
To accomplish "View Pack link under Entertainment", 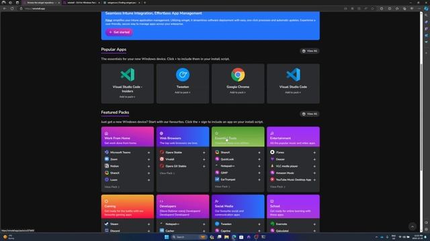I will 277,187.
